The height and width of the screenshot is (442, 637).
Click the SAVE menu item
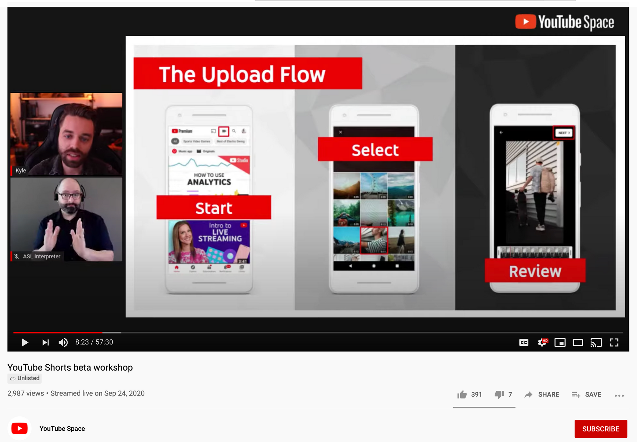[x=587, y=394]
